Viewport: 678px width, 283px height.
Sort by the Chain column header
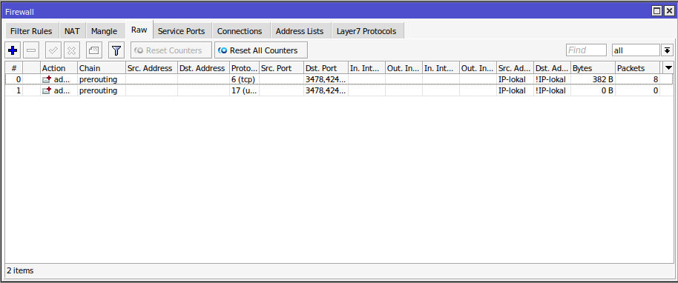[102, 68]
